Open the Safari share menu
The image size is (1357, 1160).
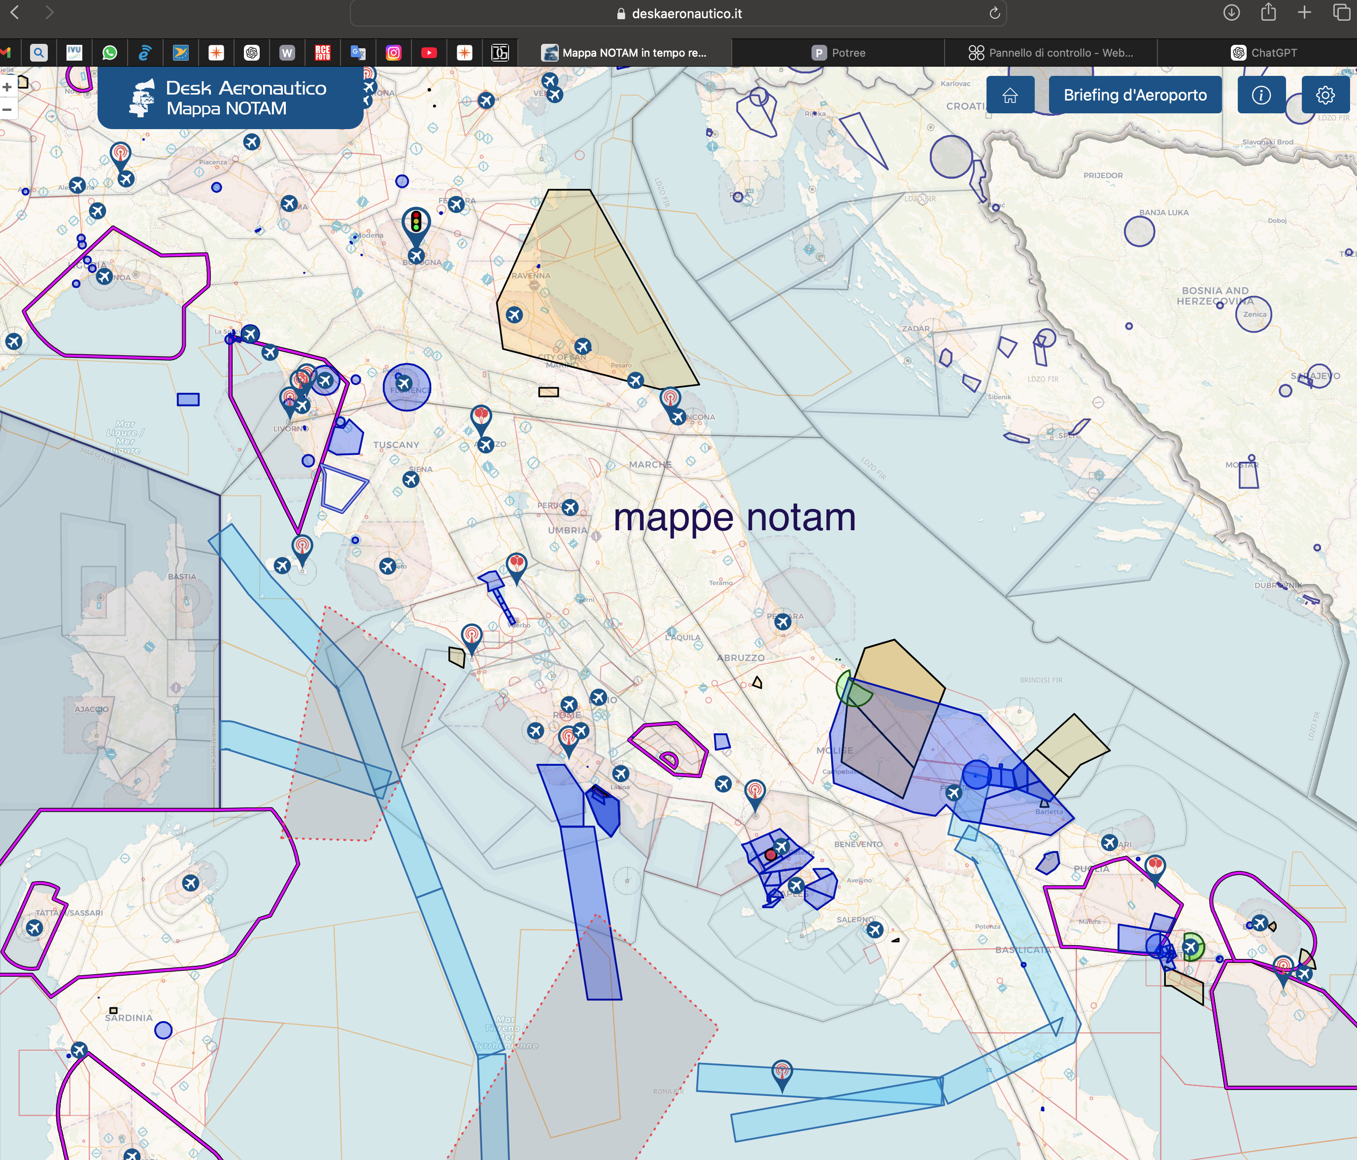pyautogui.click(x=1269, y=12)
